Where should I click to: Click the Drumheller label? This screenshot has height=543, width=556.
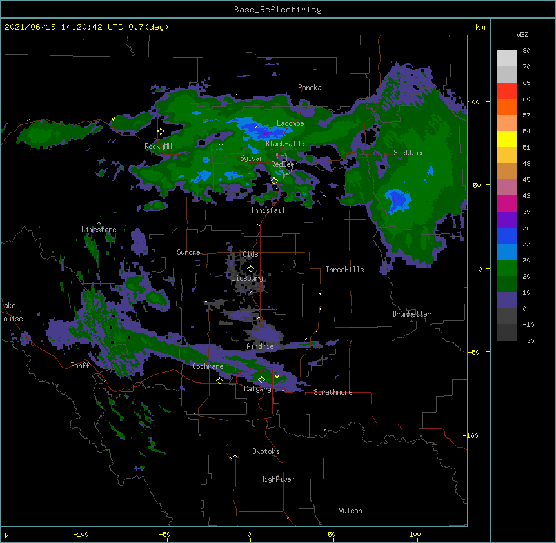coord(412,314)
